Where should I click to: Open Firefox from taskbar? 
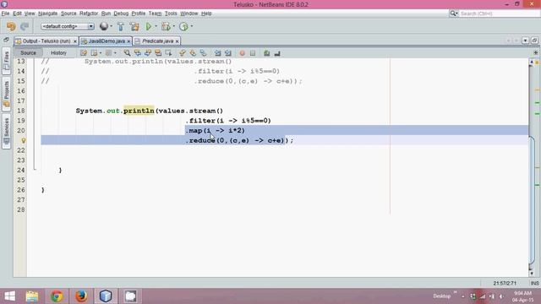pyautogui.click(x=81, y=296)
